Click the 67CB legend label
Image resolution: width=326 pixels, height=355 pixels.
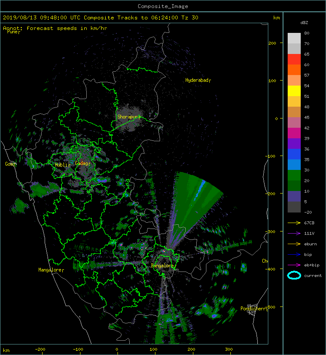309,223
